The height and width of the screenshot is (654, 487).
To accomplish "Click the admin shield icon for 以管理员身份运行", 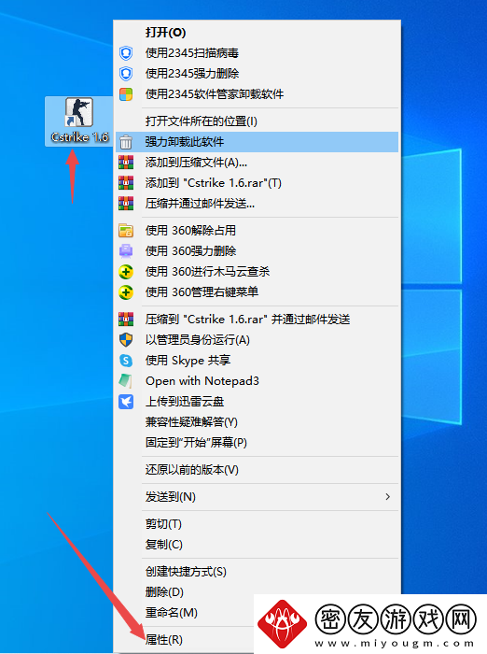I will tap(126, 339).
